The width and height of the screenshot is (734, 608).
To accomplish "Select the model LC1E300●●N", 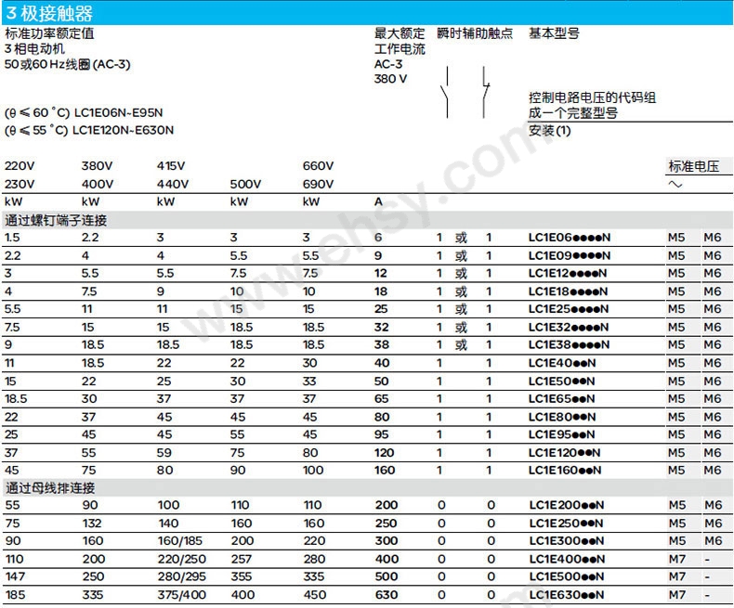I will point(567,541).
